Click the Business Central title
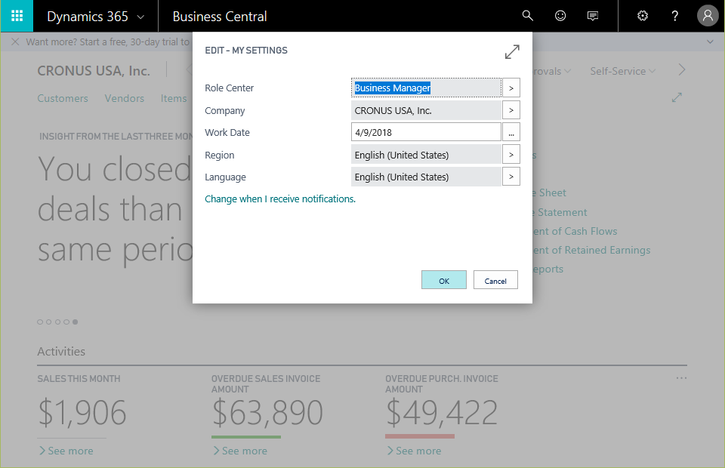The height and width of the screenshot is (468, 725). [220, 17]
